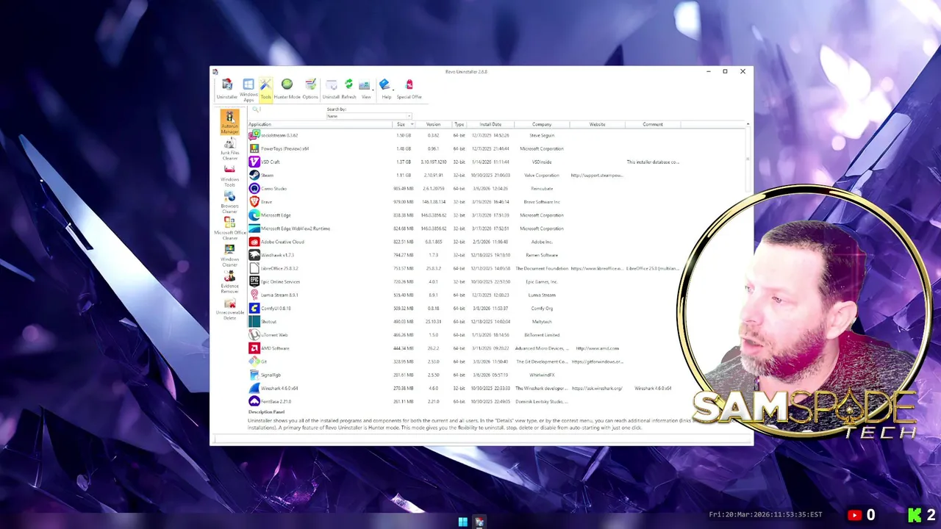Open Unrecoverable Delete tool
Image resolution: width=941 pixels, height=529 pixels.
230,309
